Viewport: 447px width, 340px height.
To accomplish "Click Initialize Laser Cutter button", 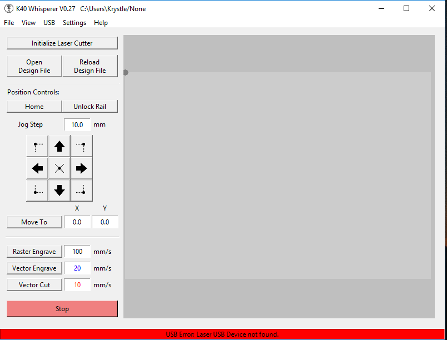I will point(62,43).
